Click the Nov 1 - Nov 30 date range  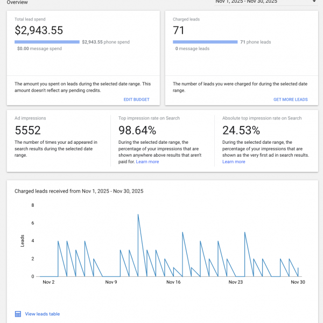(245, 2)
